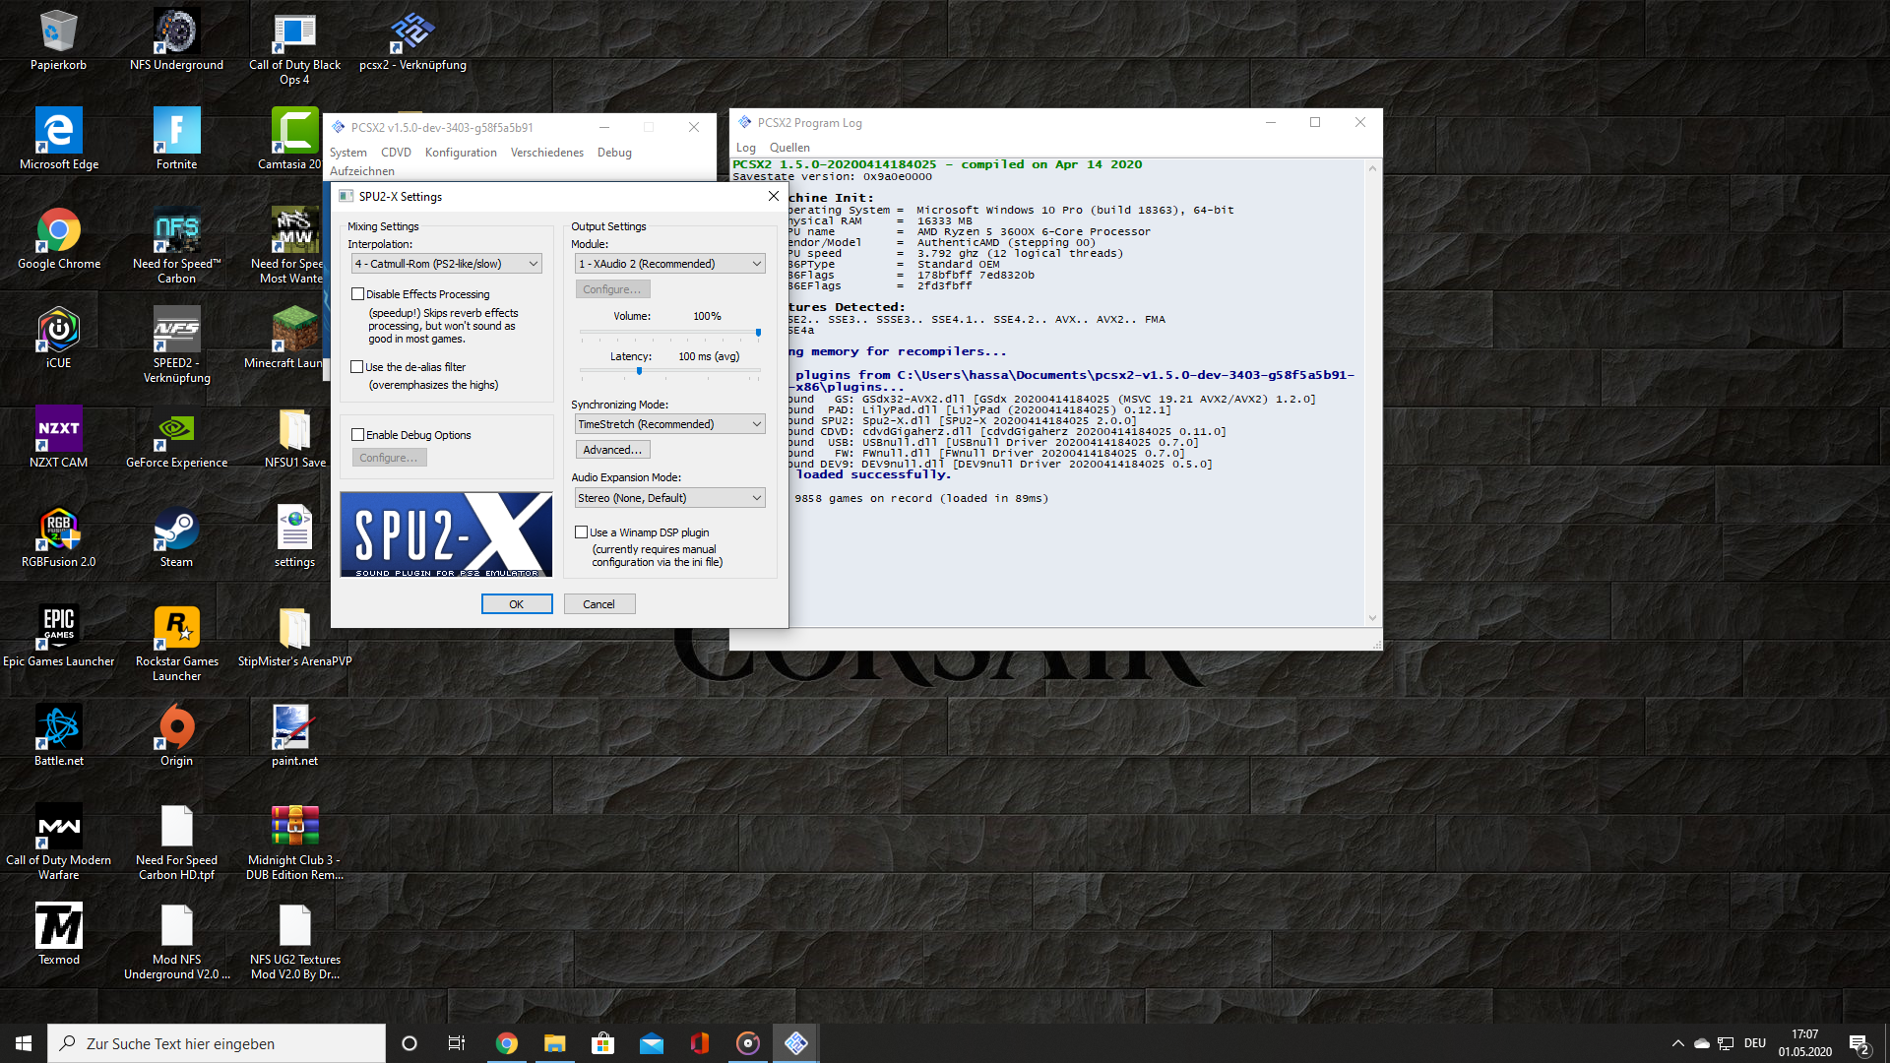Screen dimensions: 1890x1063
Task: Launch Steam from the desktop
Action: [x=176, y=536]
